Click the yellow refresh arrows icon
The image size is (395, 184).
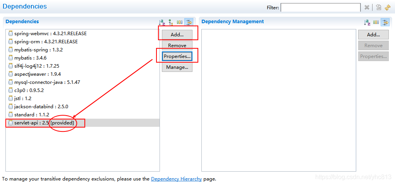388,7
